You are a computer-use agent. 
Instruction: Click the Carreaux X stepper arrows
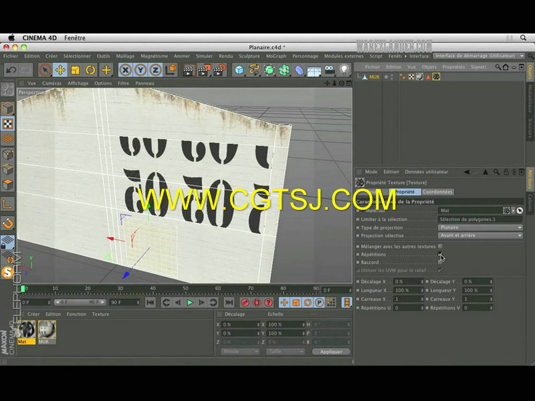(x=422, y=299)
